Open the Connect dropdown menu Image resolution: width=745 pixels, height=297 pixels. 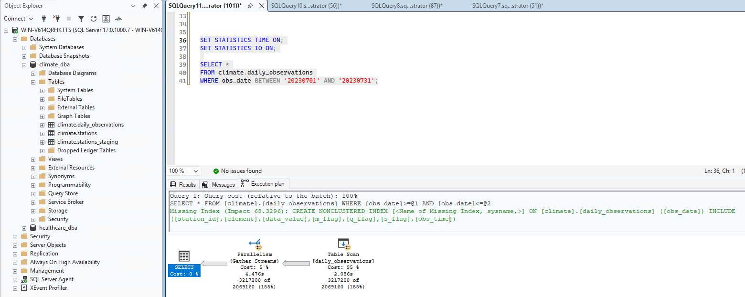(x=19, y=19)
